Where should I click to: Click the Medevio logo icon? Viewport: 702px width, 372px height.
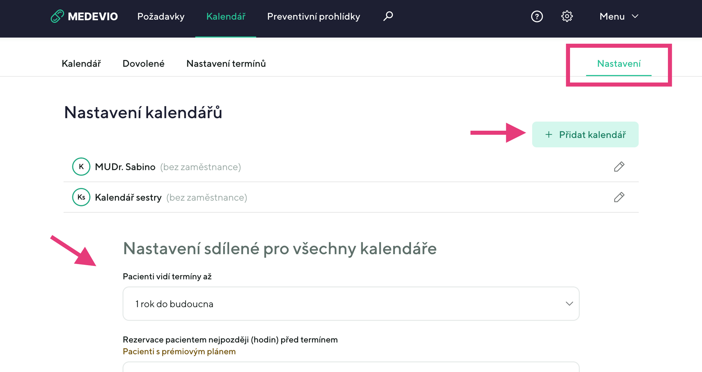tap(57, 16)
